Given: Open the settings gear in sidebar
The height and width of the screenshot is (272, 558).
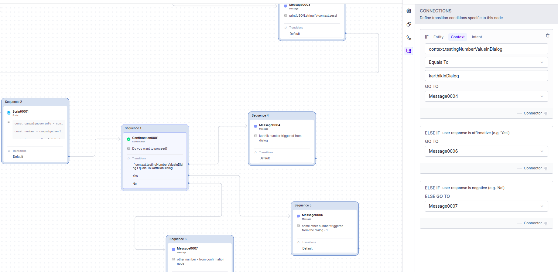Looking at the screenshot, I should pyautogui.click(x=409, y=11).
